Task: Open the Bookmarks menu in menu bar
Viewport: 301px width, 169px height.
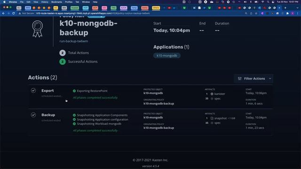Action: click(x=56, y=2)
